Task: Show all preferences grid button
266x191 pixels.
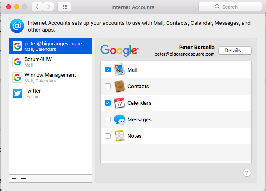Action: click(x=64, y=7)
